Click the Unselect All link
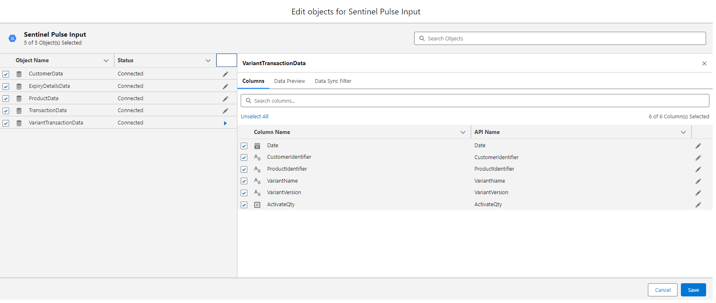Viewport: 716px width, 303px height. 254,117
